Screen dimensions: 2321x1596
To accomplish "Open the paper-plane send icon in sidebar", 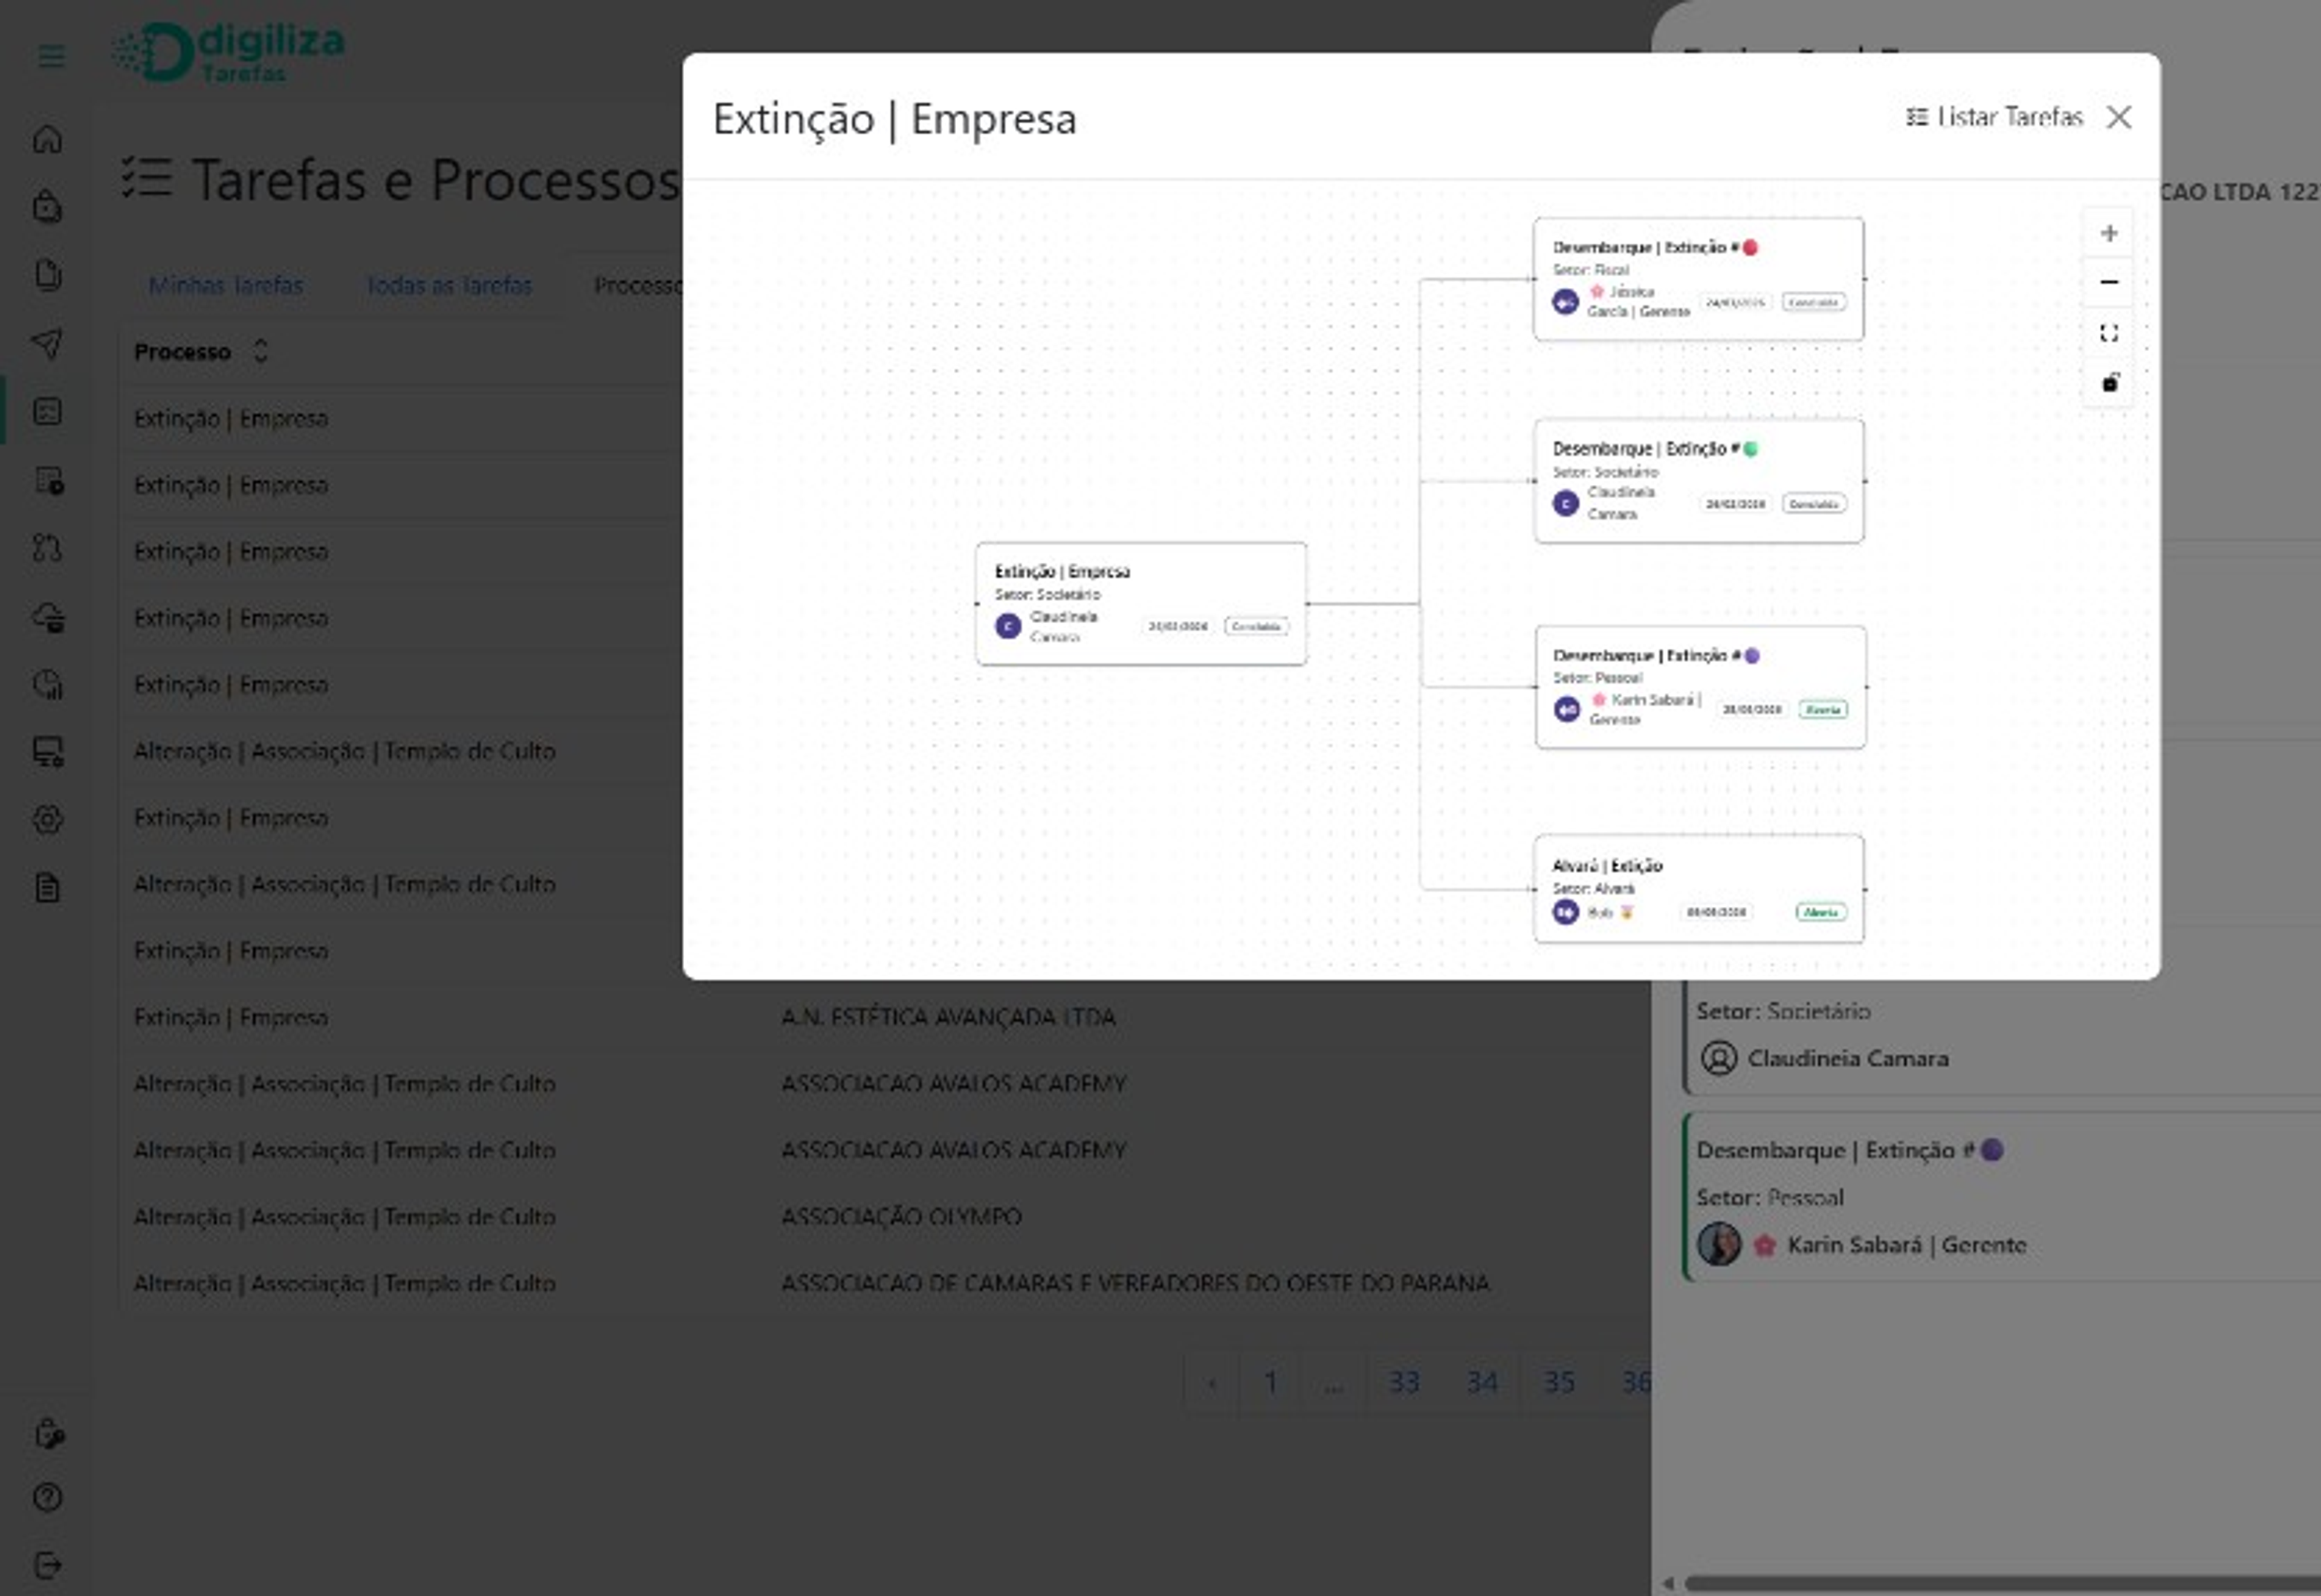I will [x=47, y=344].
